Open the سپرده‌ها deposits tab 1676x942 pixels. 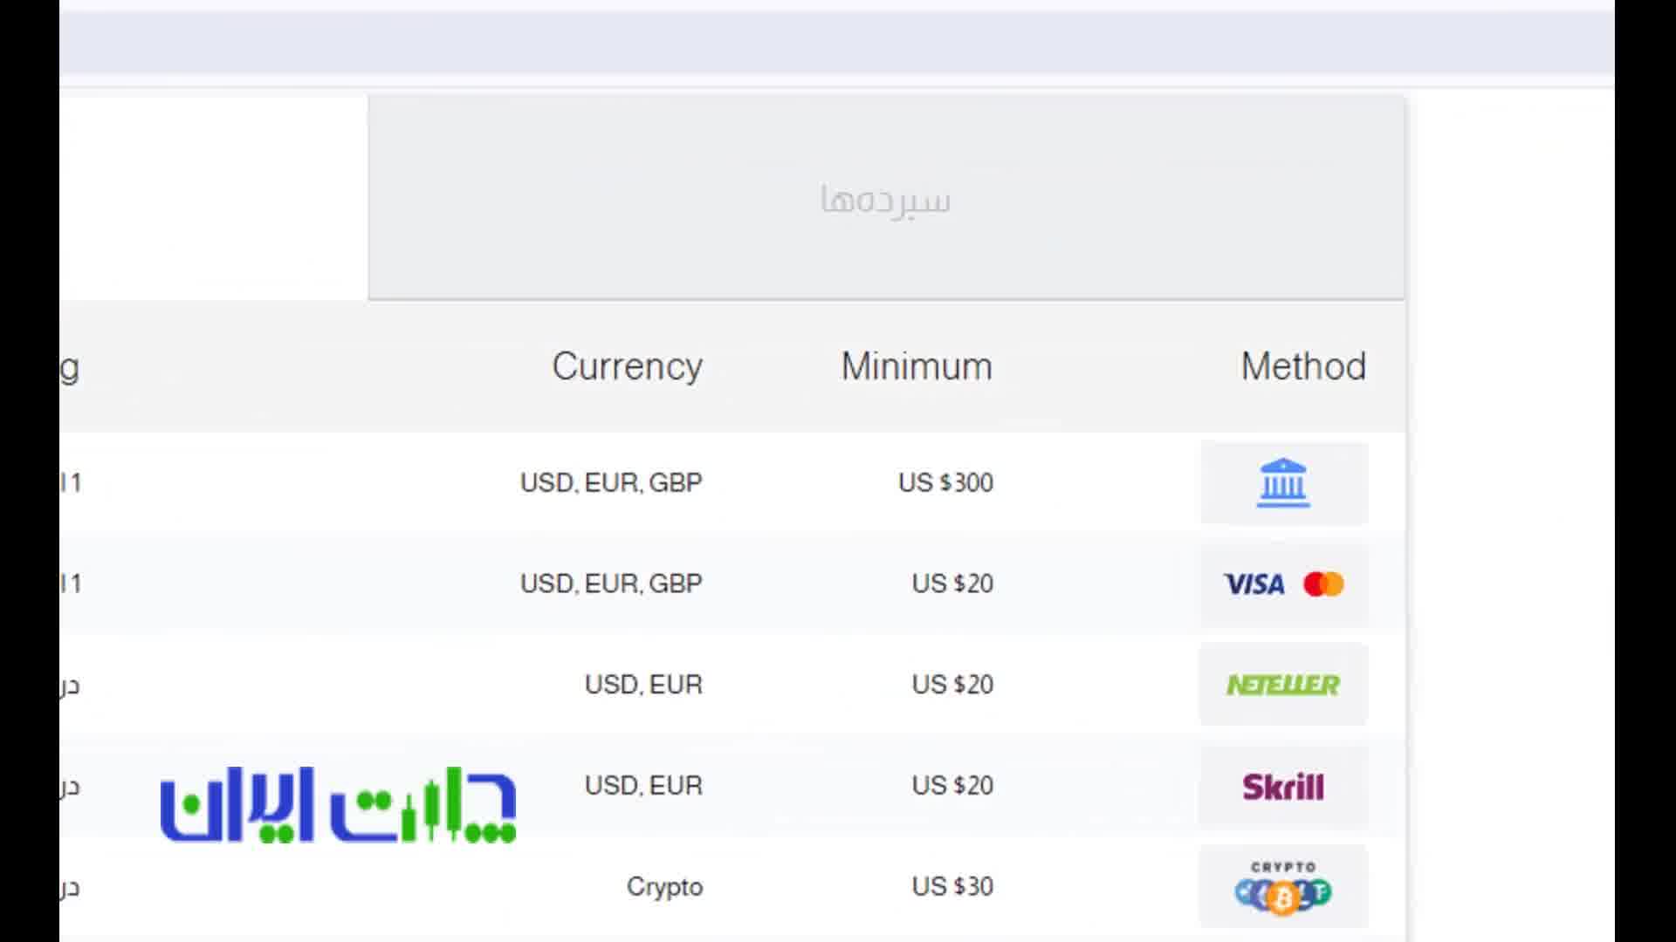pyautogui.click(x=886, y=198)
